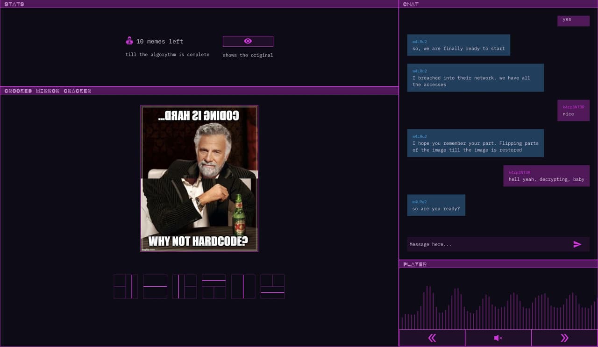Click the Chat panel header
Viewport: 598px width, 347px height.
498,4
